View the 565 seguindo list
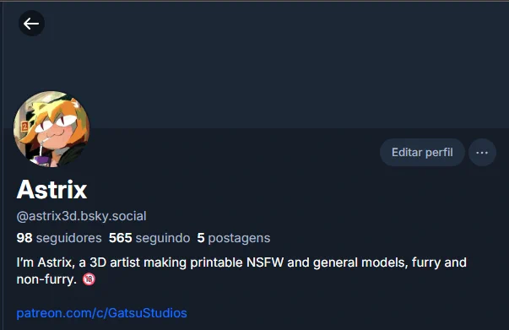The width and height of the screenshot is (509, 330). tap(149, 238)
